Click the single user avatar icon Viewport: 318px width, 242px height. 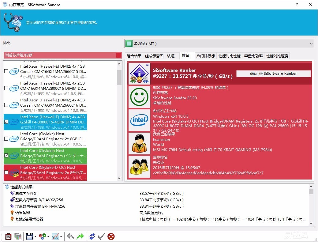click(139, 144)
